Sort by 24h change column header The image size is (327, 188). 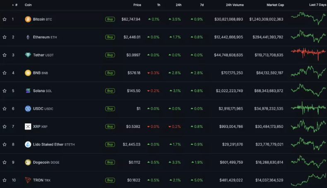tap(178, 5)
